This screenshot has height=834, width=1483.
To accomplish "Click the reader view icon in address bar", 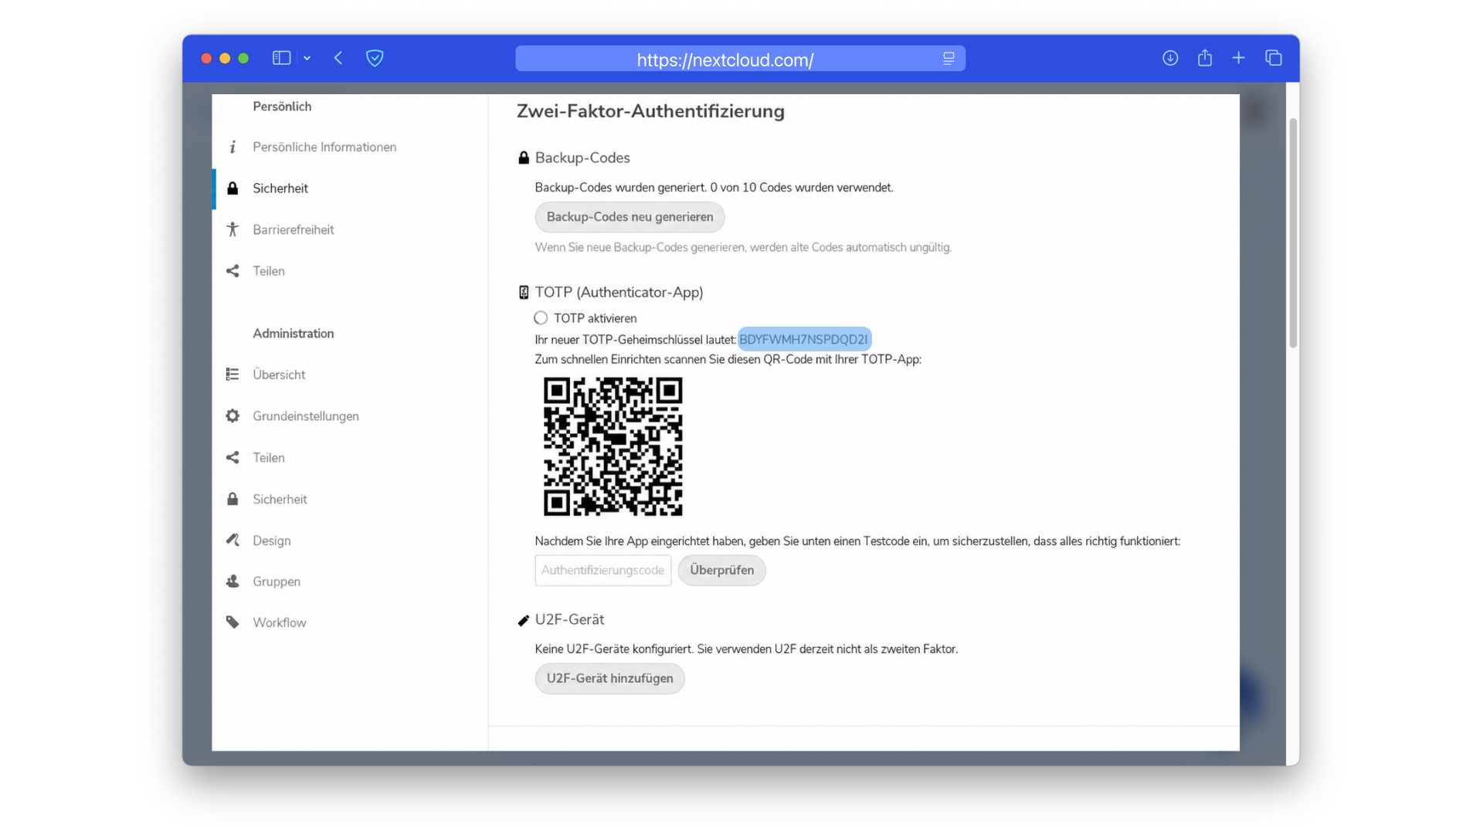I will coord(949,59).
